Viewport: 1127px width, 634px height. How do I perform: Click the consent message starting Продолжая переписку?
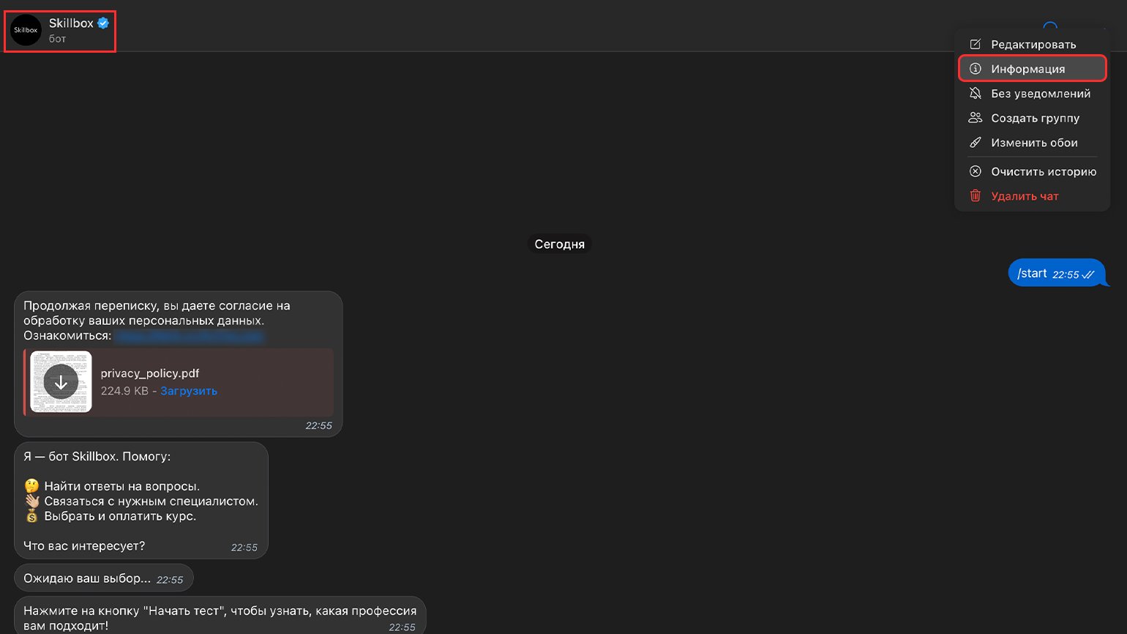178,364
